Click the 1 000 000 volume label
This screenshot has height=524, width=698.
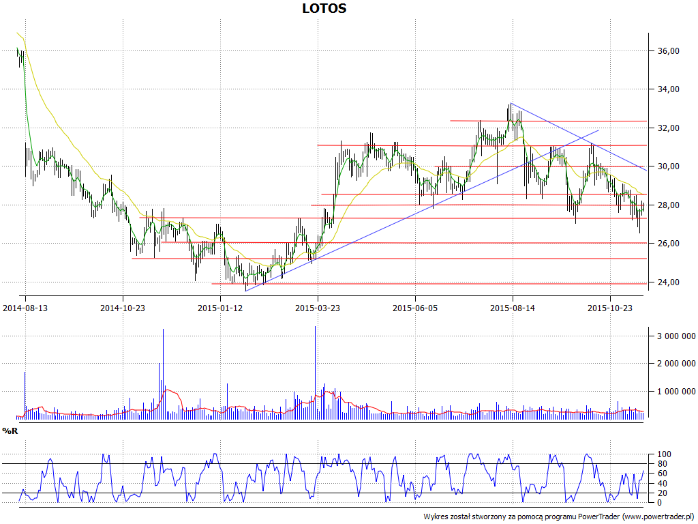[677, 392]
